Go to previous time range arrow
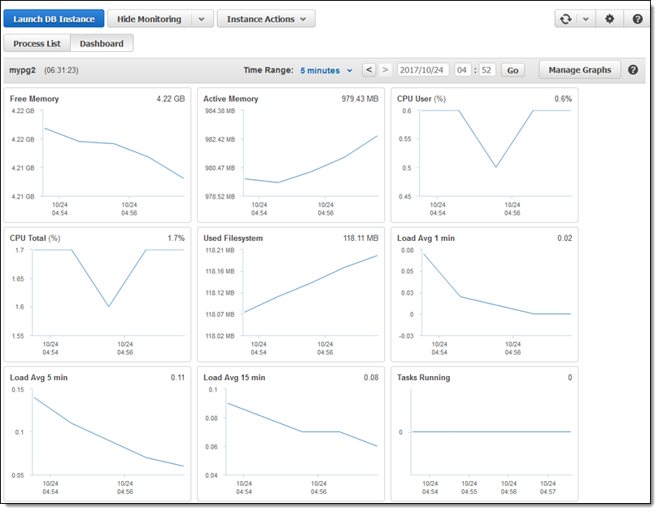Viewport: 659px width, 512px height. pos(369,70)
